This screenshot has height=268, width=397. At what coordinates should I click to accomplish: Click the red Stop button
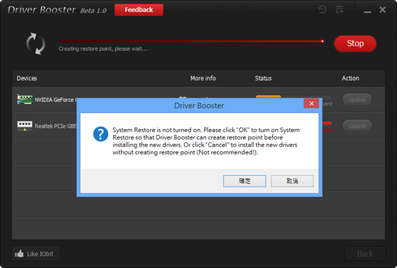point(355,44)
